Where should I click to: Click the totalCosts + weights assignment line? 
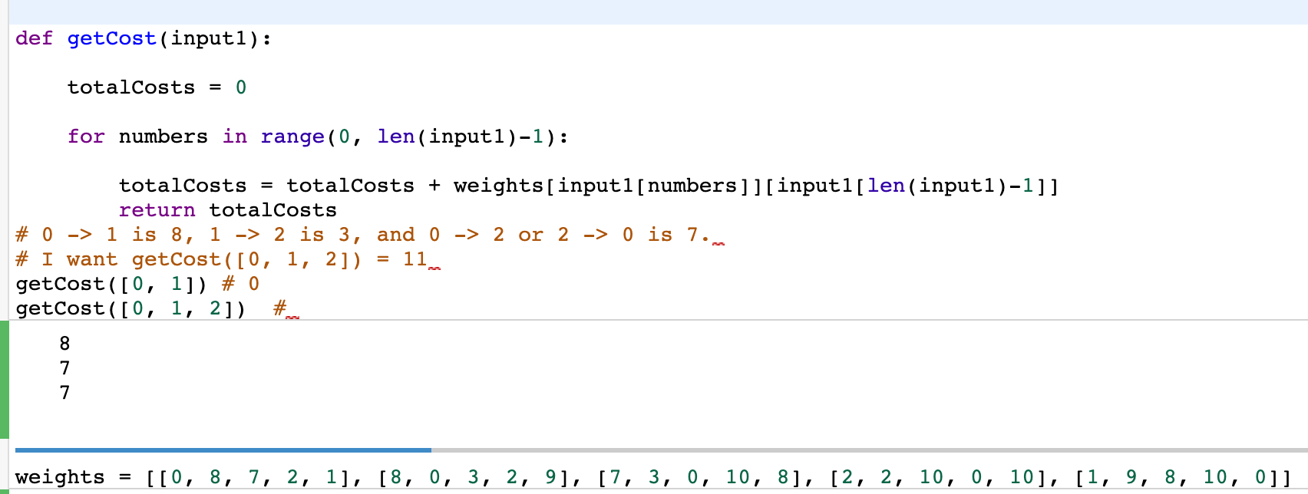tap(589, 186)
